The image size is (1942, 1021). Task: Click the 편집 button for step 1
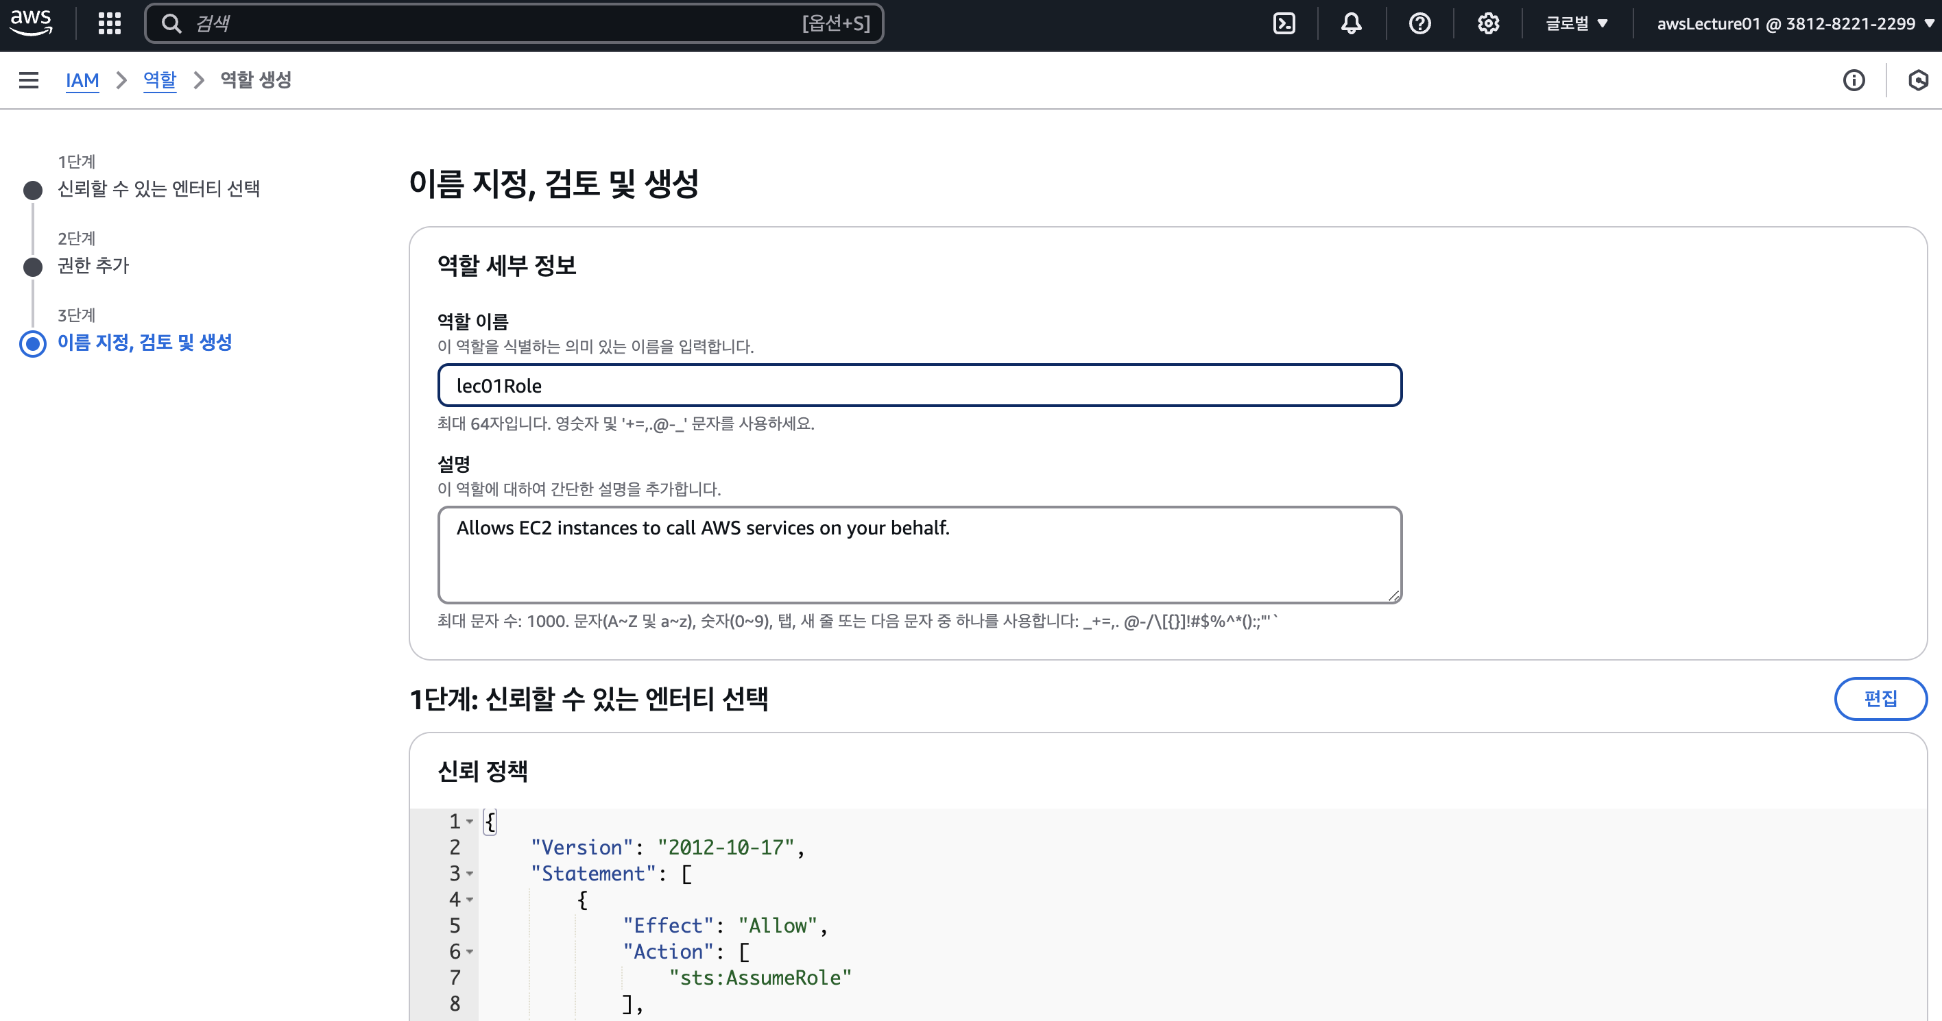coord(1880,698)
